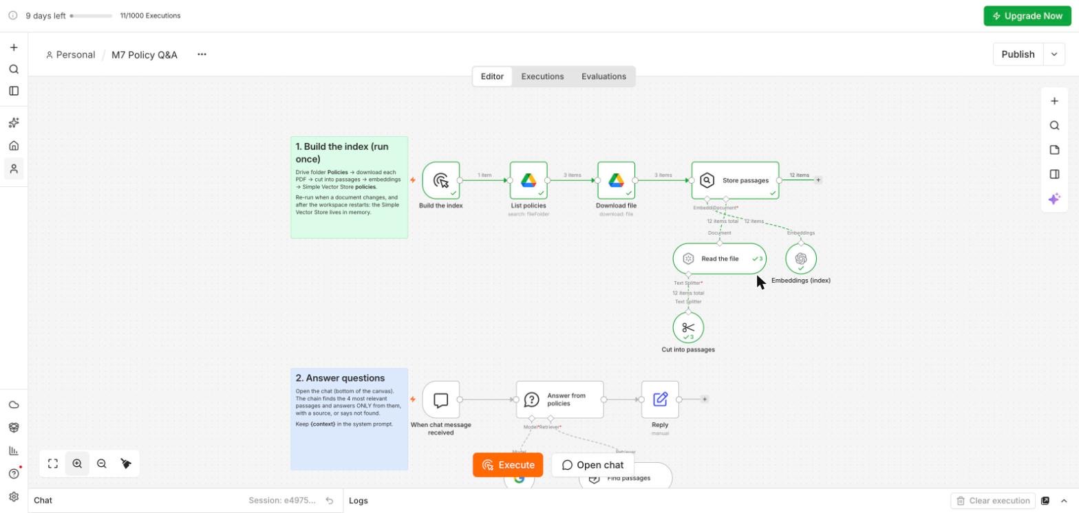Screen dimensions: 1079x513
Task: Click the Open chat button
Action: 592,465
